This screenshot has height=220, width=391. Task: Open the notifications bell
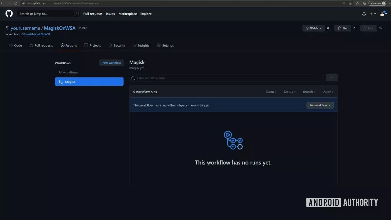pos(364,14)
